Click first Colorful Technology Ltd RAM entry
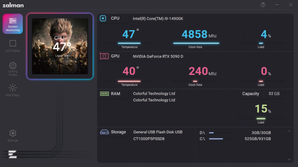298x167 pixels. point(154,93)
